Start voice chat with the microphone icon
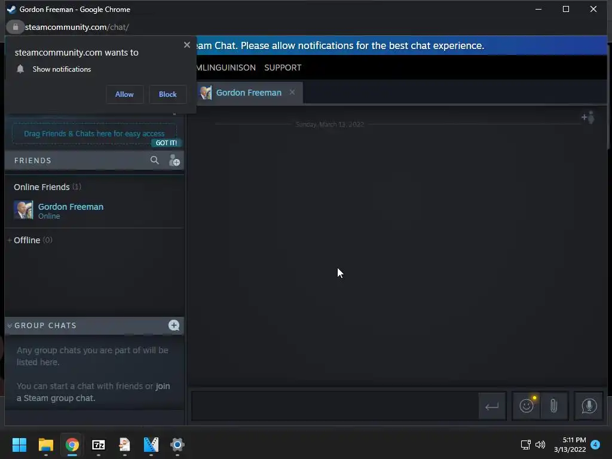Viewport: 612px width, 459px height. 589,406
